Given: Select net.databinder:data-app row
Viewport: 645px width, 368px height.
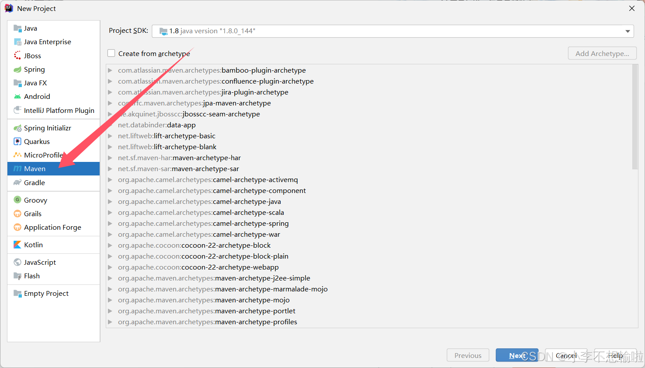Looking at the screenshot, I should 369,125.
